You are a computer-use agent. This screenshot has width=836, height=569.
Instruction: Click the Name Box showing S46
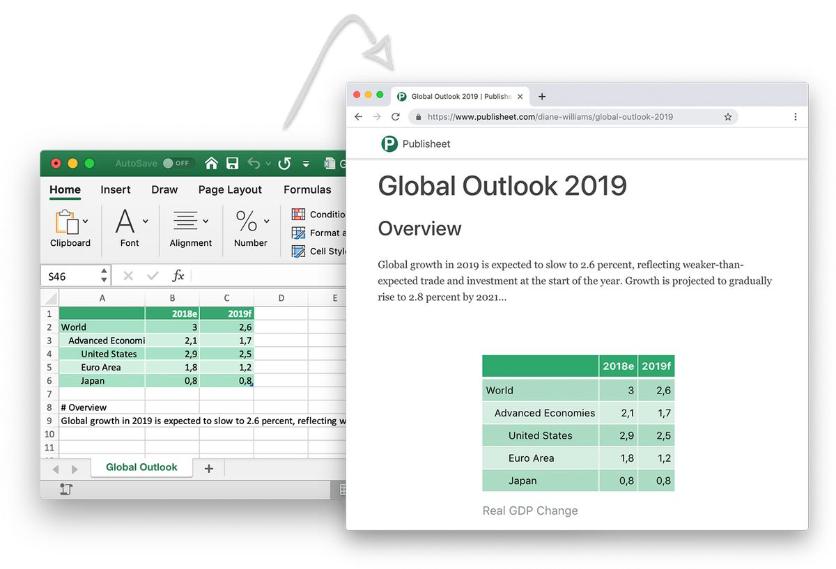point(70,275)
